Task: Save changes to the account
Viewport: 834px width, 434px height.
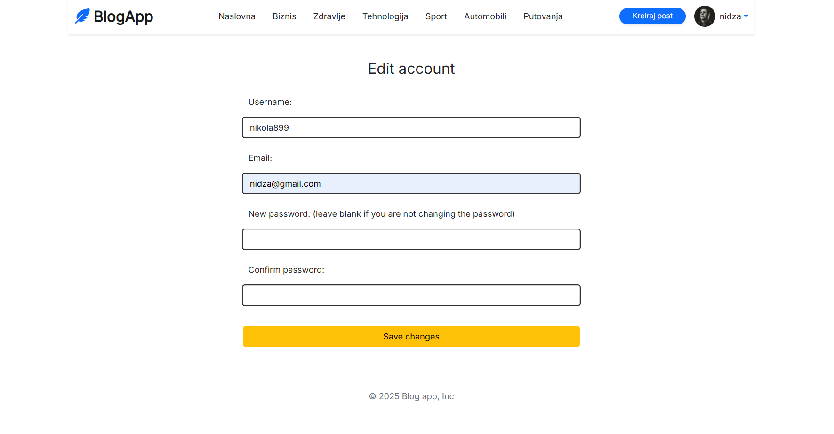Action: click(x=411, y=337)
